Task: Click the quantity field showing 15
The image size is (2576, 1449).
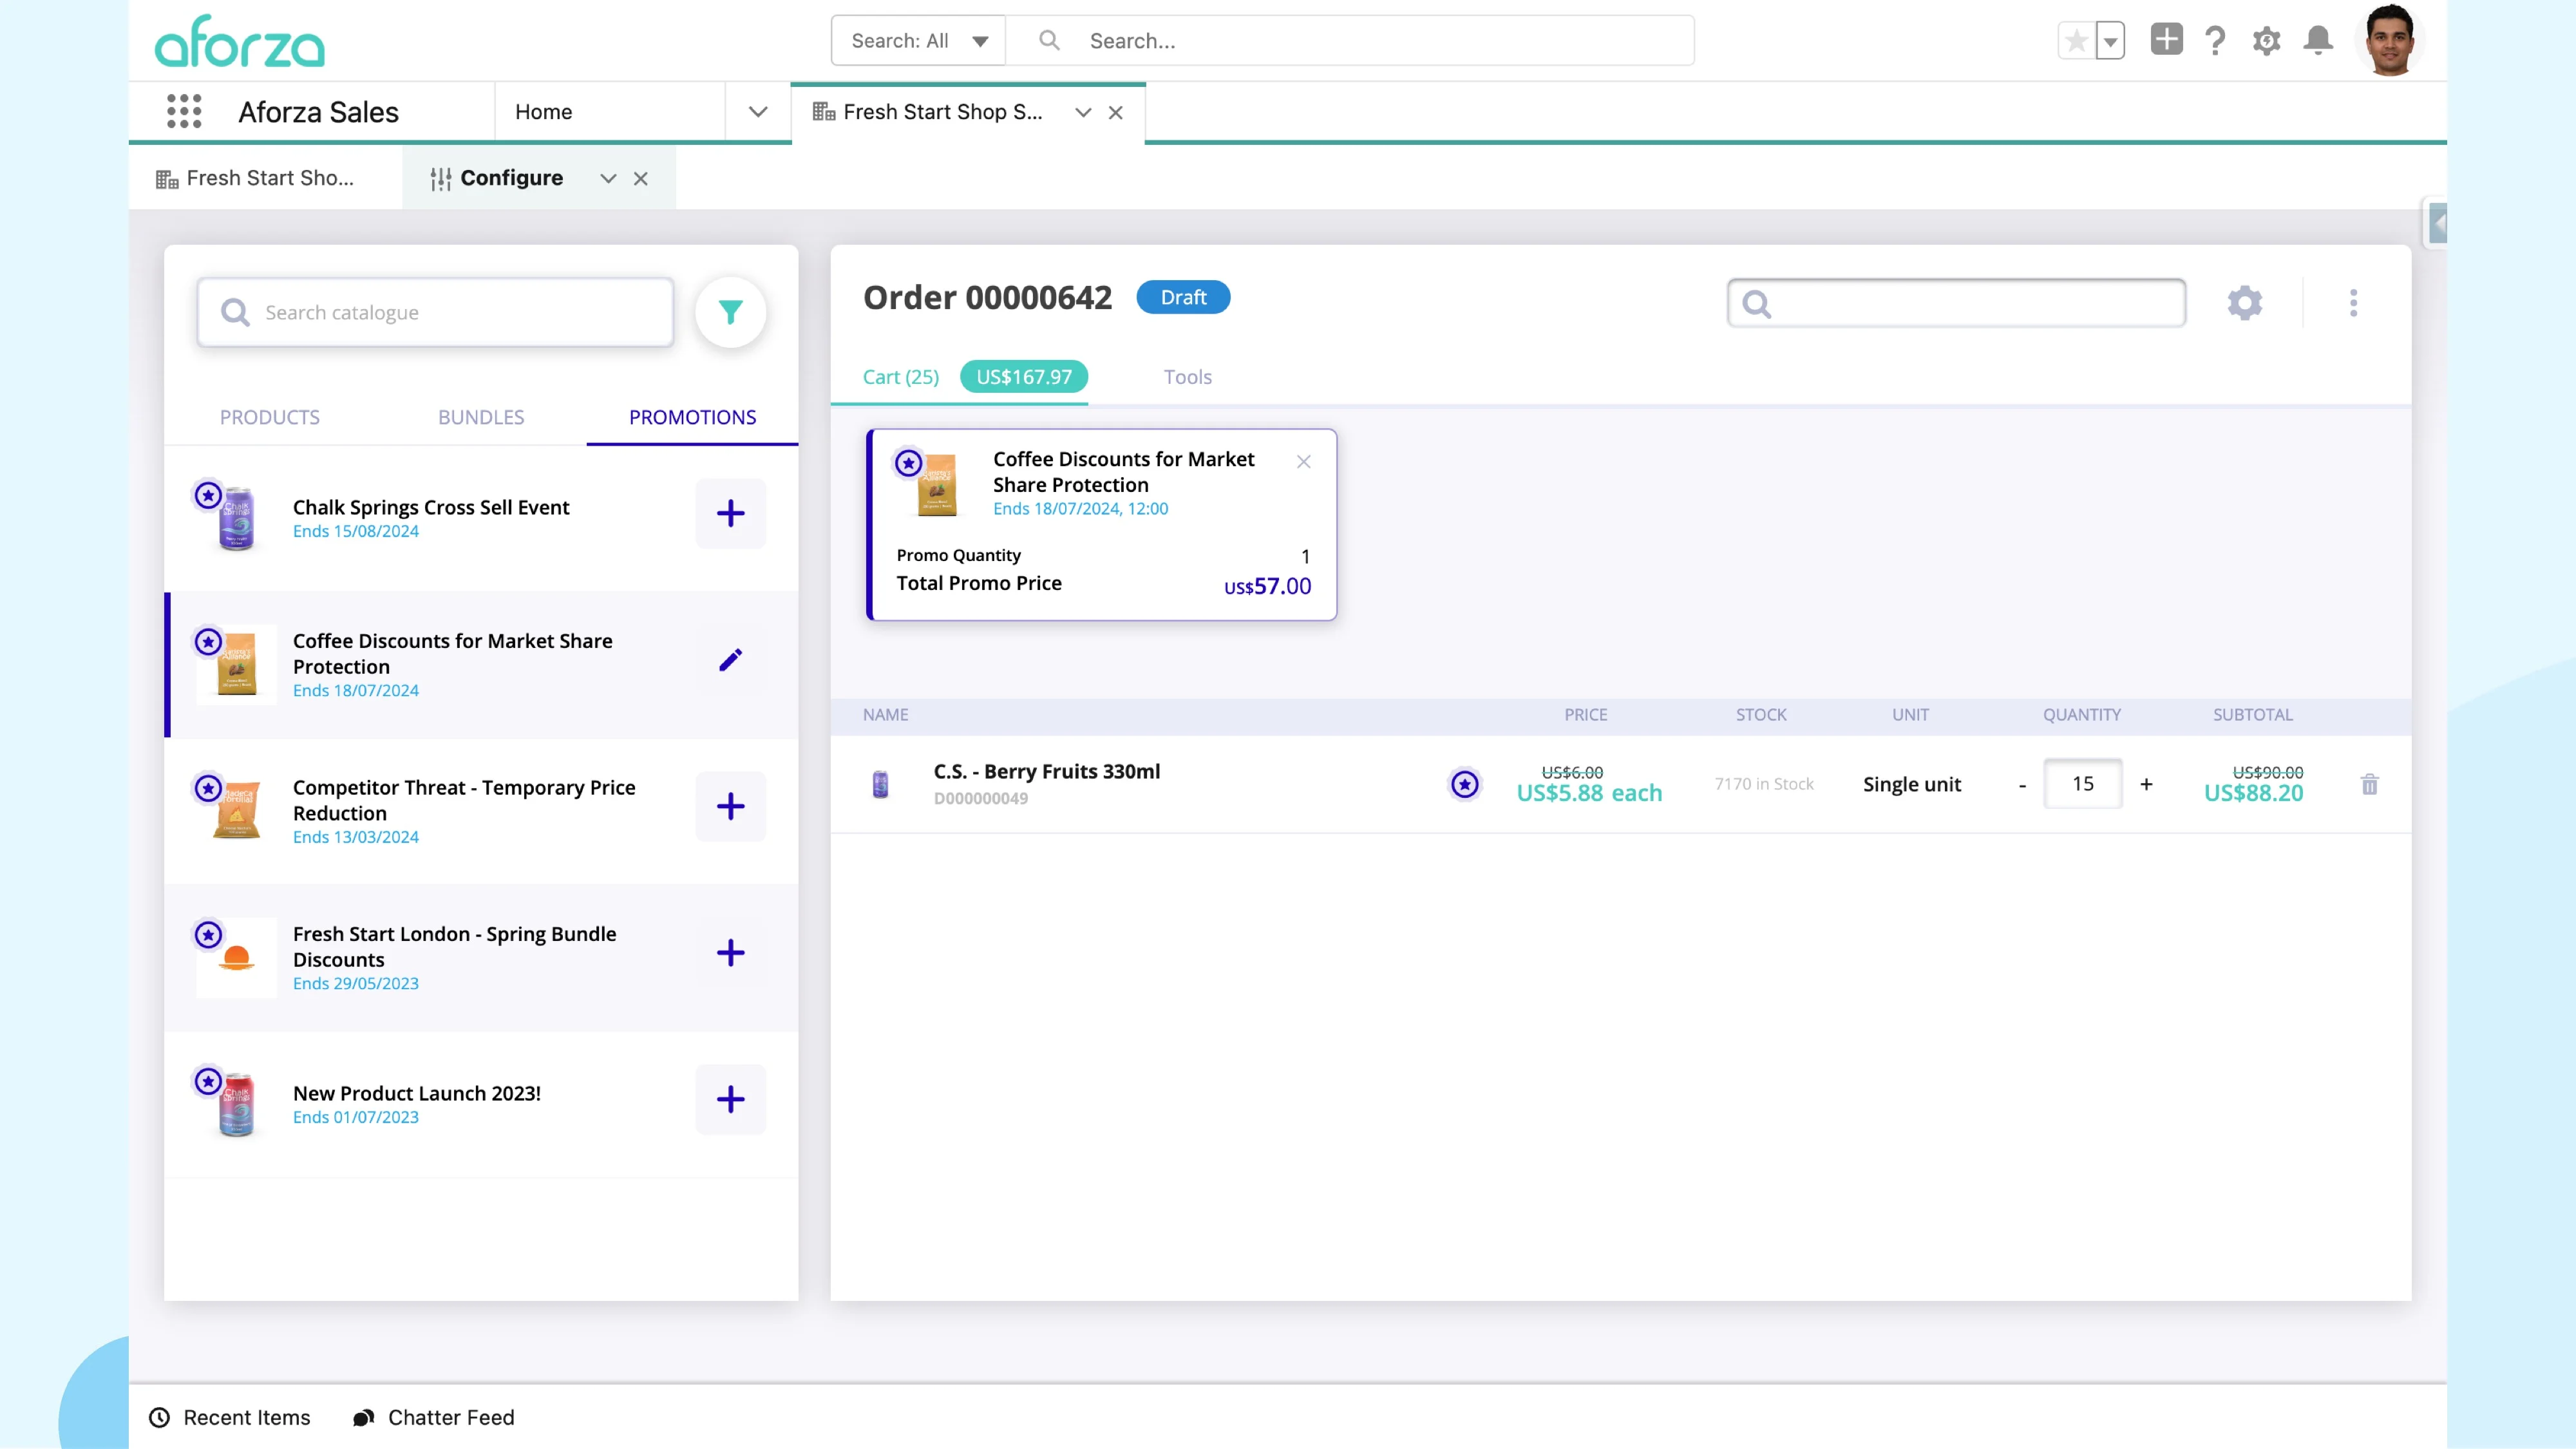Action: click(x=2083, y=784)
